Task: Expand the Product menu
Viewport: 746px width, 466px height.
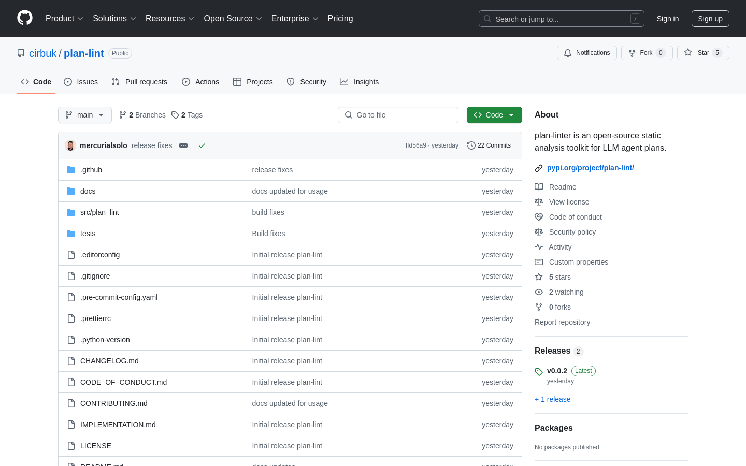Action: click(64, 19)
